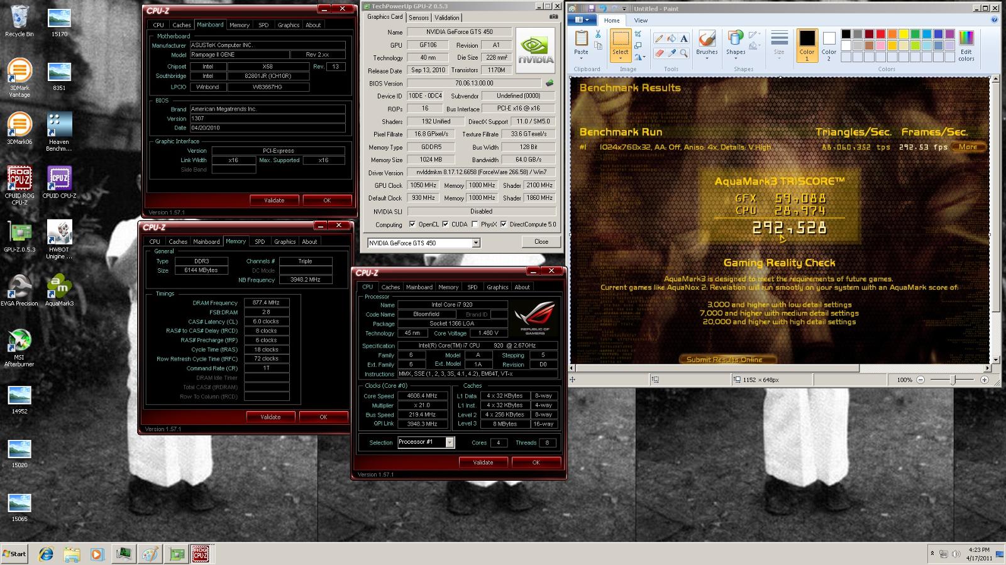This screenshot has height=565, width=1006.
Task: Click Close button in GPU-Z
Action: pyautogui.click(x=541, y=242)
